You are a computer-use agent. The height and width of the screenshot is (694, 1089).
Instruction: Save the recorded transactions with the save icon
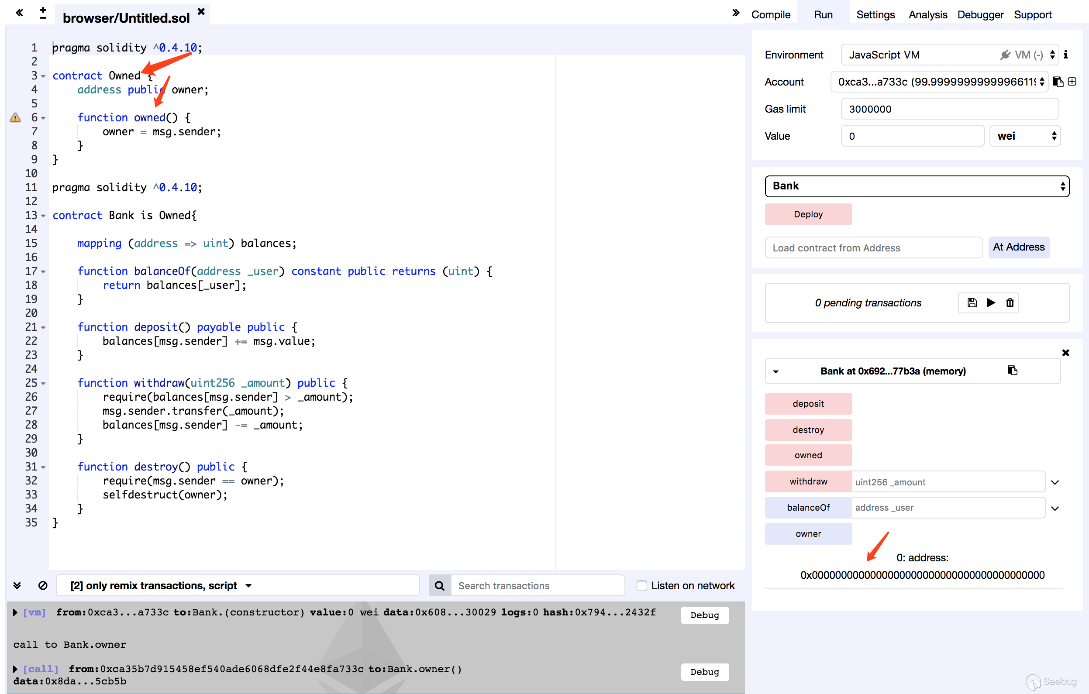click(x=972, y=303)
